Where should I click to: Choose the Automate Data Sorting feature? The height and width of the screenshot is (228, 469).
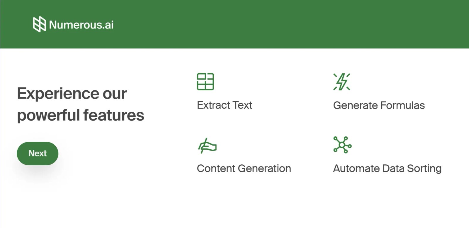388,168
